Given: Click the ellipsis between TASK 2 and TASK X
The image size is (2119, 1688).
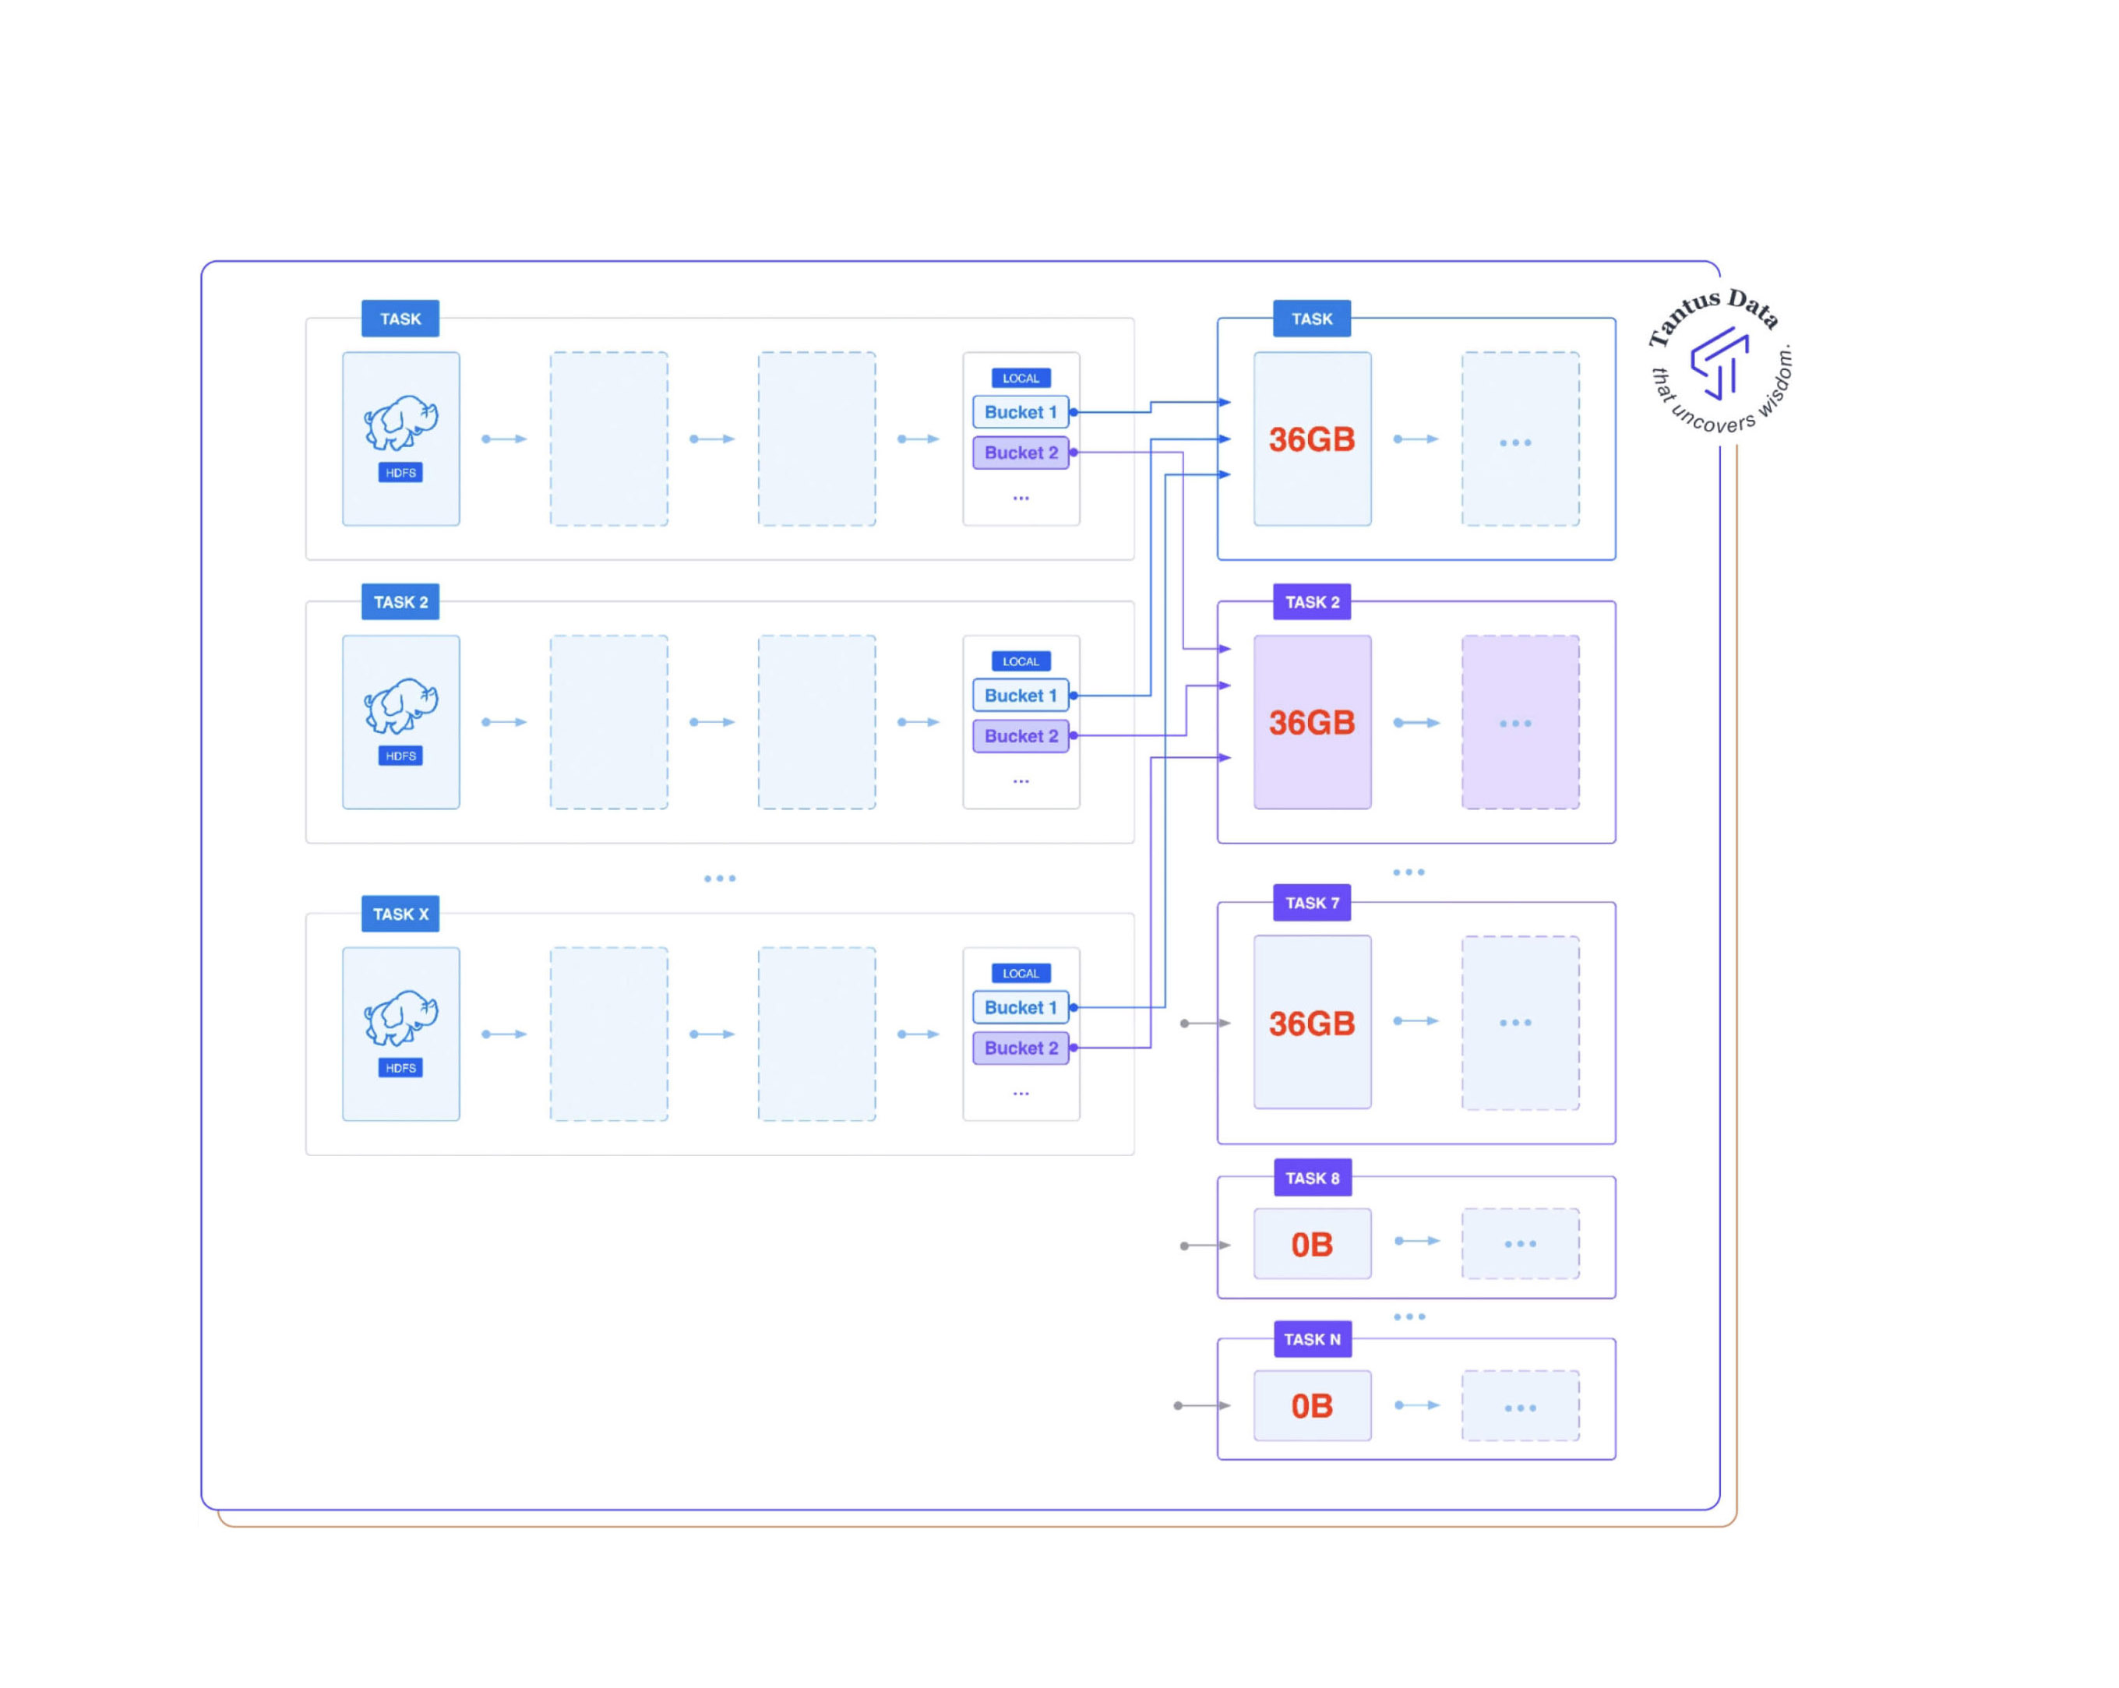Looking at the screenshot, I should pos(719,877).
